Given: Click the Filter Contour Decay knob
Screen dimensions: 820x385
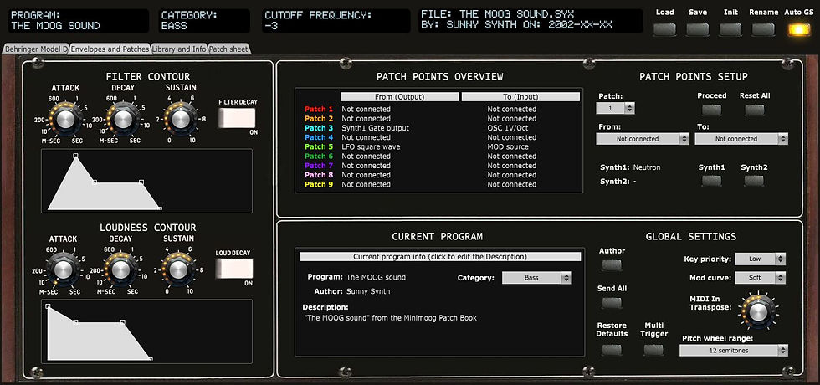Looking at the screenshot, I should (122, 119).
